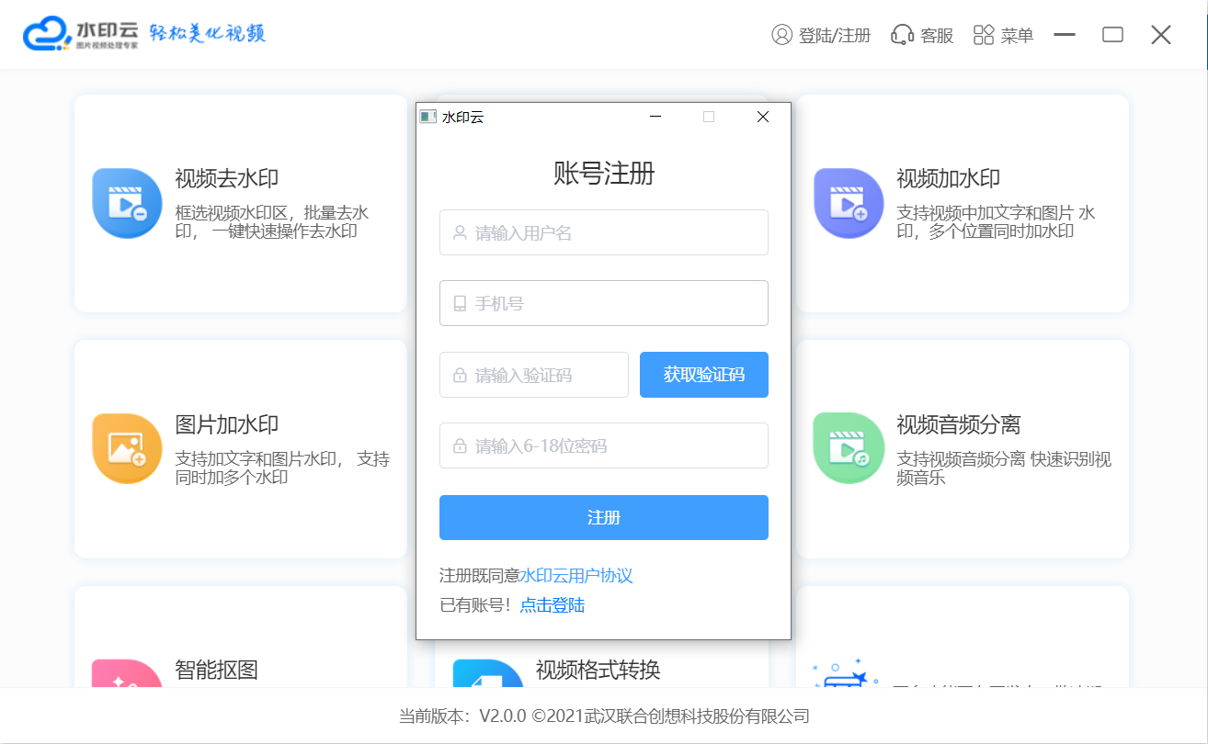The height and width of the screenshot is (744, 1208).
Task: Minimize the 水印云 registration dialog
Action: (655, 117)
